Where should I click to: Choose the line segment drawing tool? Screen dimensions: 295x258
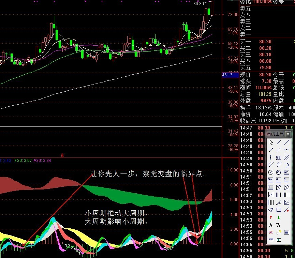click(279, 142)
